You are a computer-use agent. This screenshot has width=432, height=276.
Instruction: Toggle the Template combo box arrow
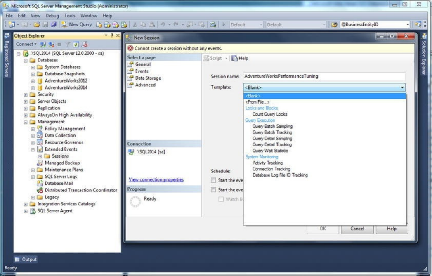click(x=402, y=87)
